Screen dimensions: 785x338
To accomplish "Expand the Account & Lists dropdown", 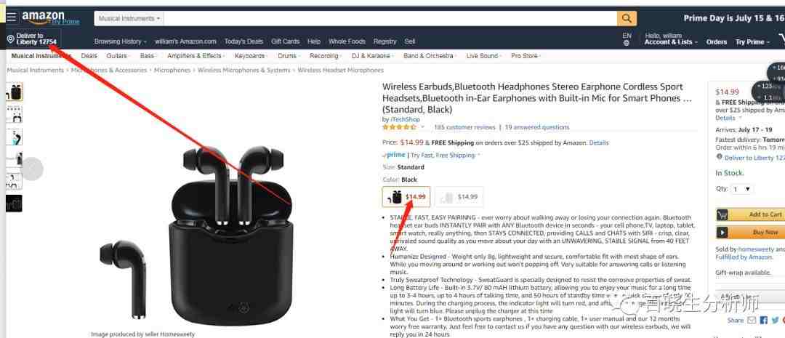I will tap(671, 42).
